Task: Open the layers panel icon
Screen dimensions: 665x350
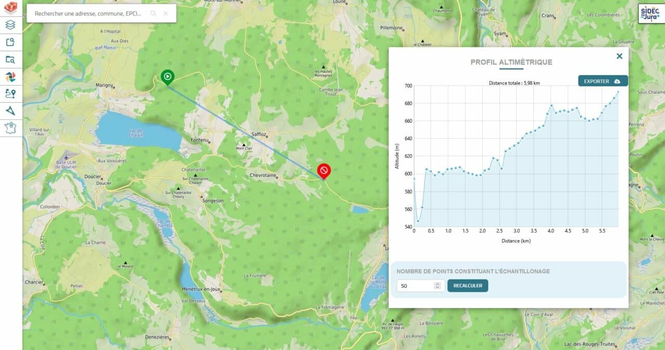Action: tap(10, 24)
